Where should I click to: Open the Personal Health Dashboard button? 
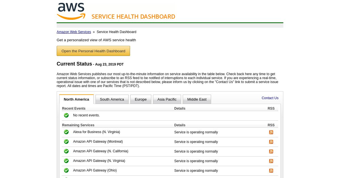point(93,51)
